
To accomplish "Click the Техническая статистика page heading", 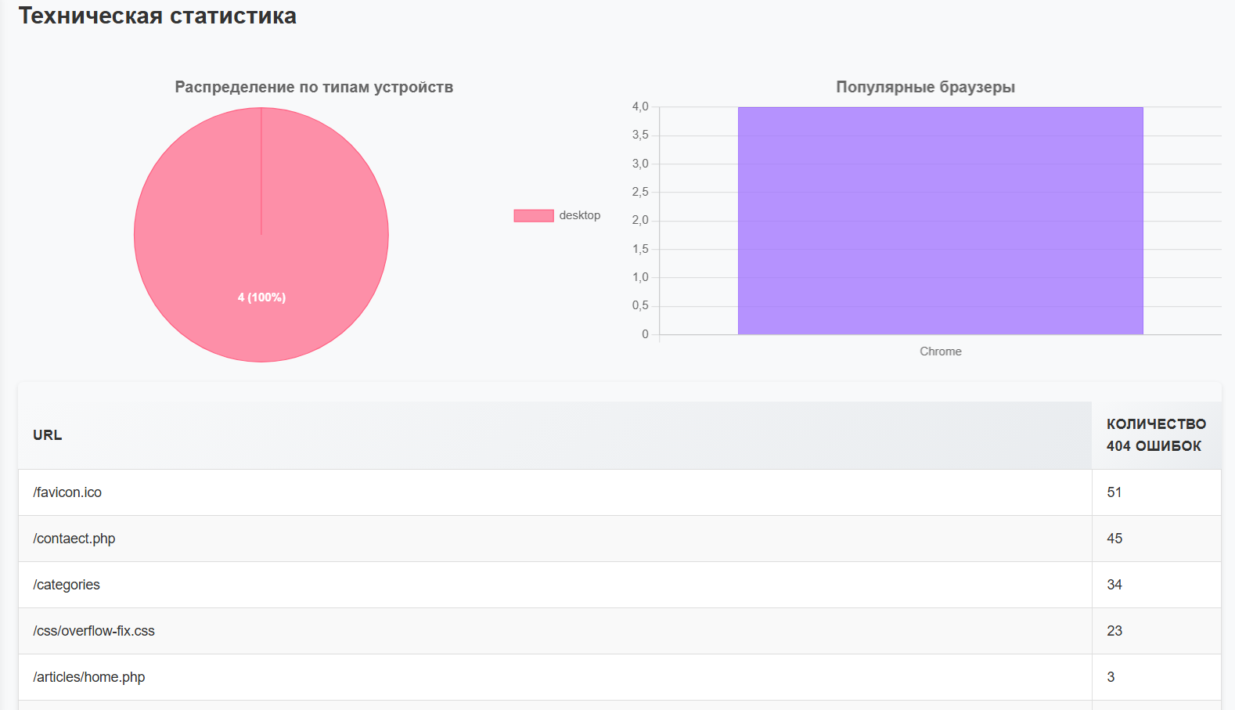I will point(157,16).
